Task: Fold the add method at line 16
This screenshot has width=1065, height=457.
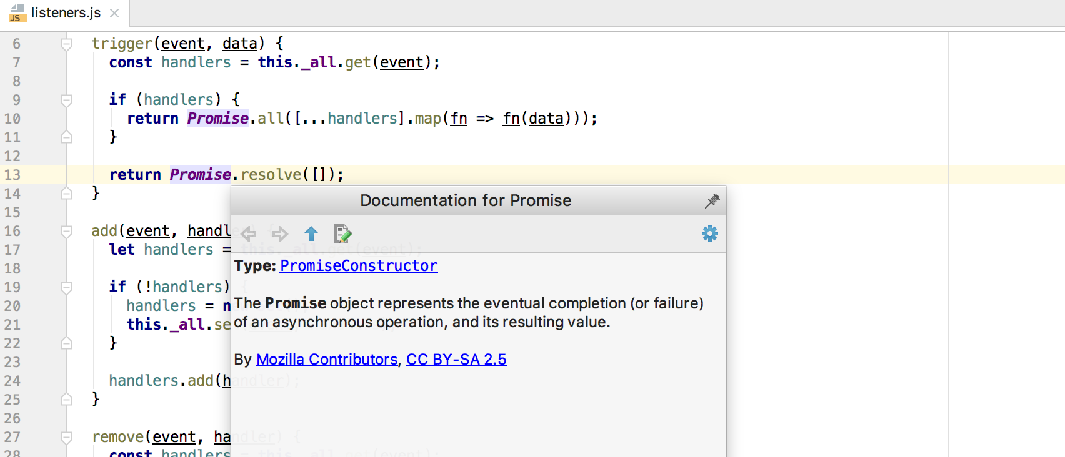Action: click(x=66, y=231)
